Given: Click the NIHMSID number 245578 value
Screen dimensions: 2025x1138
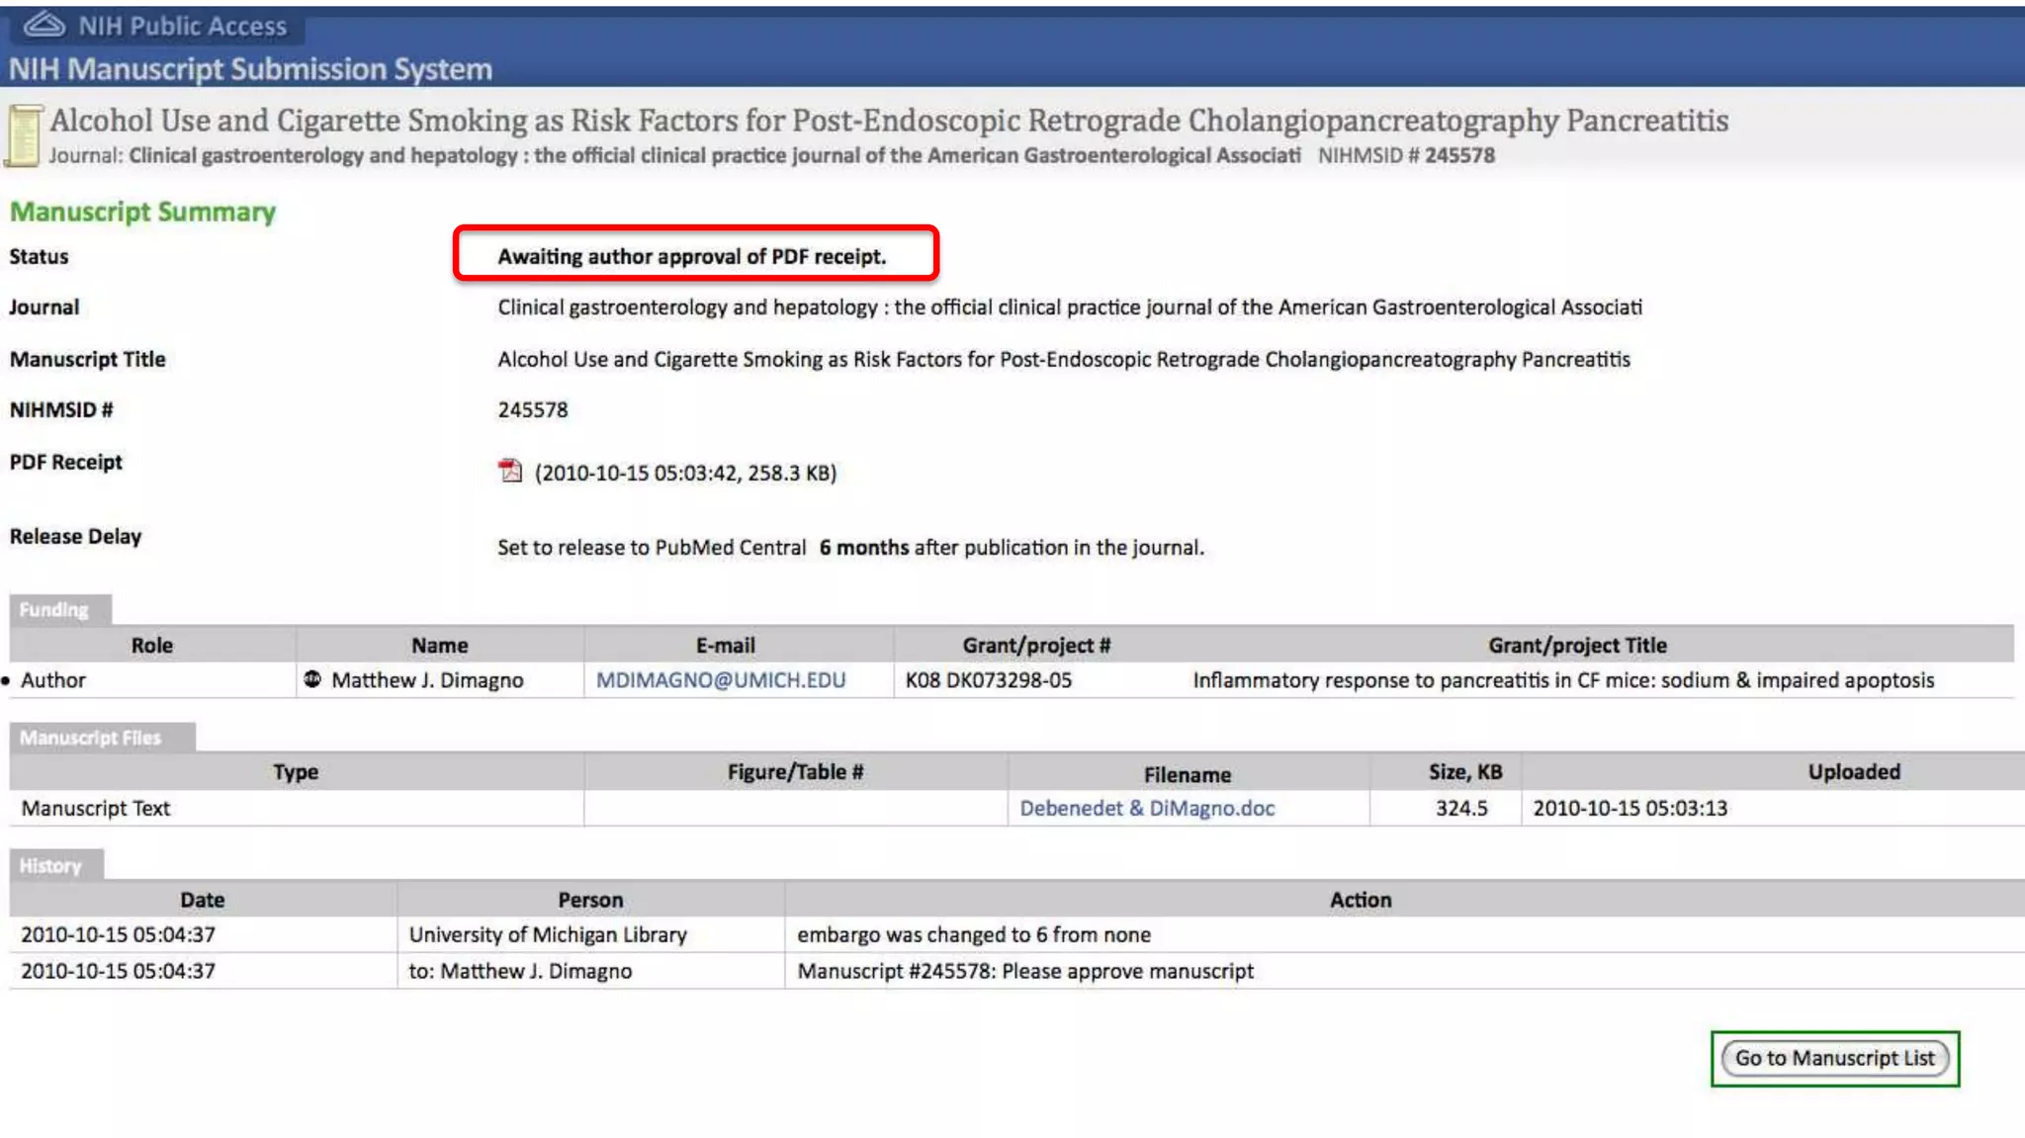Looking at the screenshot, I should [533, 409].
